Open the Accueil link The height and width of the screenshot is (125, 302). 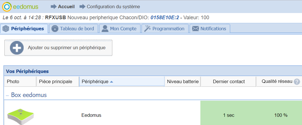point(66,7)
